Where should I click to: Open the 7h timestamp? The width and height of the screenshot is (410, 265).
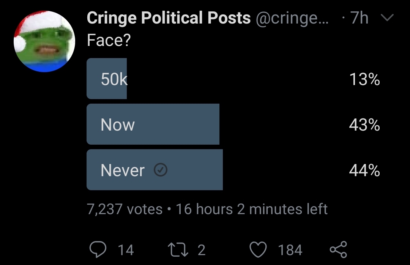point(359,18)
